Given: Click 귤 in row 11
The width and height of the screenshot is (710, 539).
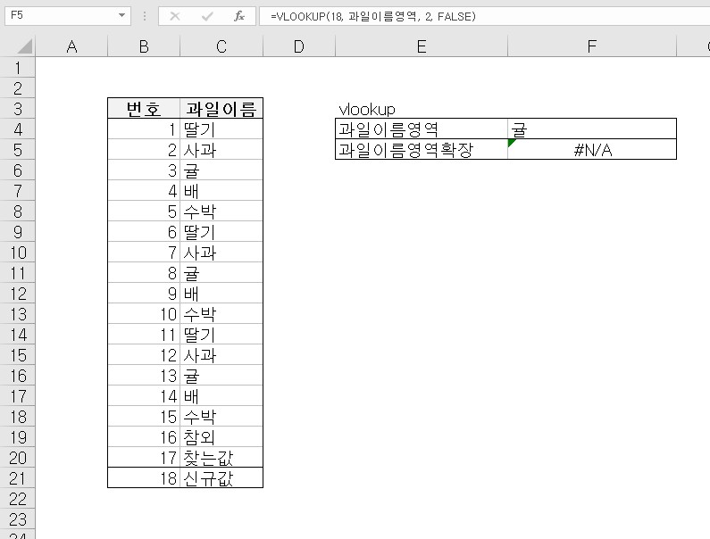Looking at the screenshot, I should point(221,273).
